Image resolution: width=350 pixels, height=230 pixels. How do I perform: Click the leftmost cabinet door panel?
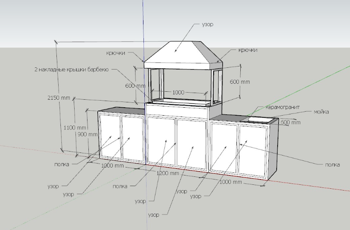point(110,136)
